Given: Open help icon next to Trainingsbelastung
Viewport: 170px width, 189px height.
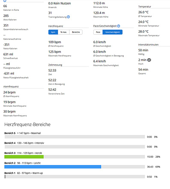Looking at the screenshot, I should [x=69, y=17].
